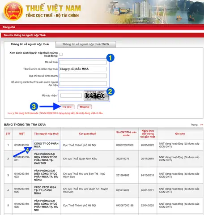The height and width of the screenshot is (215, 204).
Task: Focus the Mã số thuế input field
Action: point(83,62)
